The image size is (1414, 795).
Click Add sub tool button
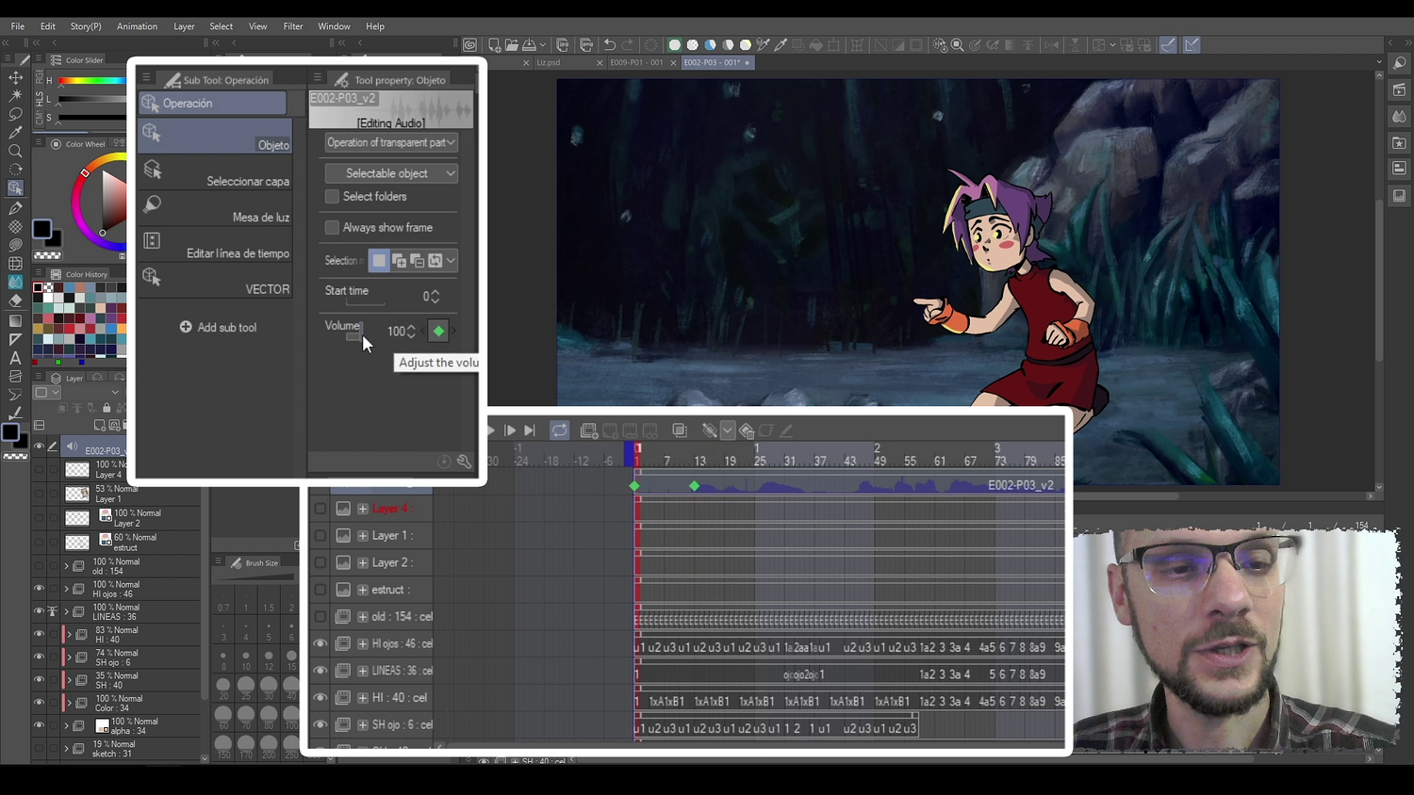[218, 328]
